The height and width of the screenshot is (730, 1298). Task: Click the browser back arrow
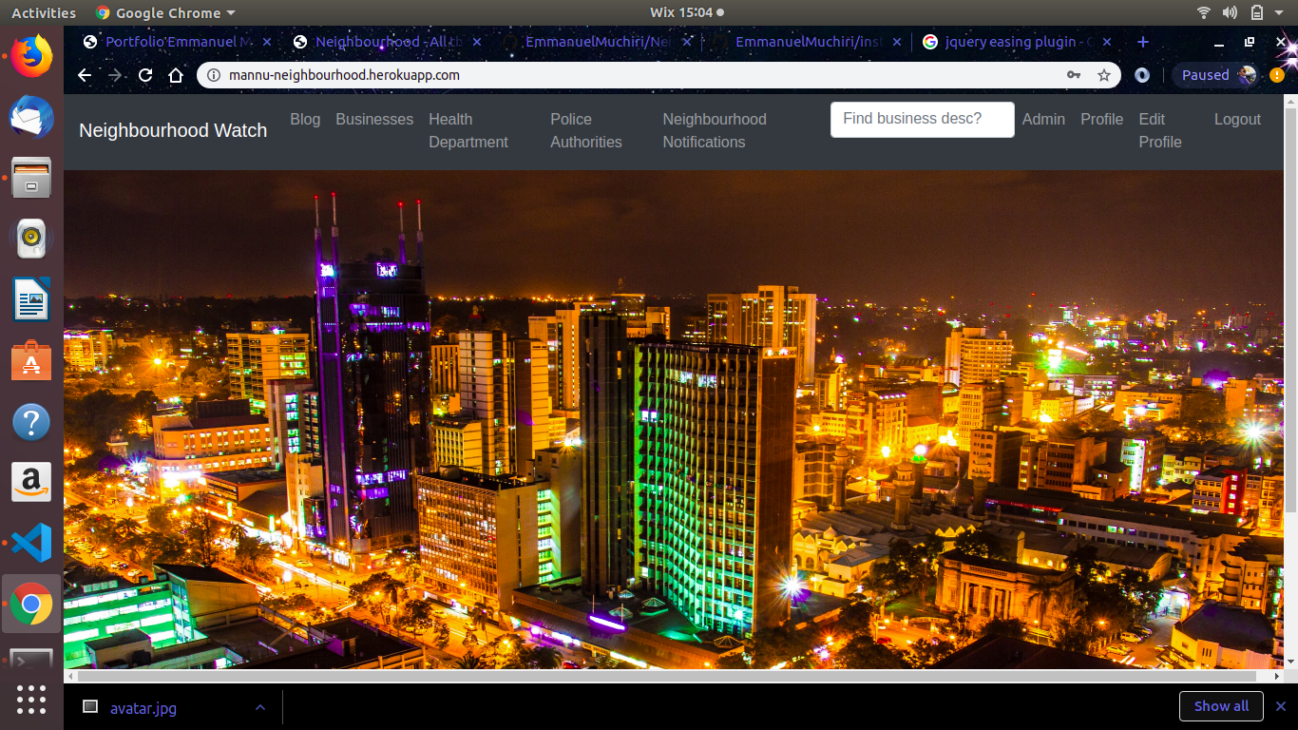point(85,75)
